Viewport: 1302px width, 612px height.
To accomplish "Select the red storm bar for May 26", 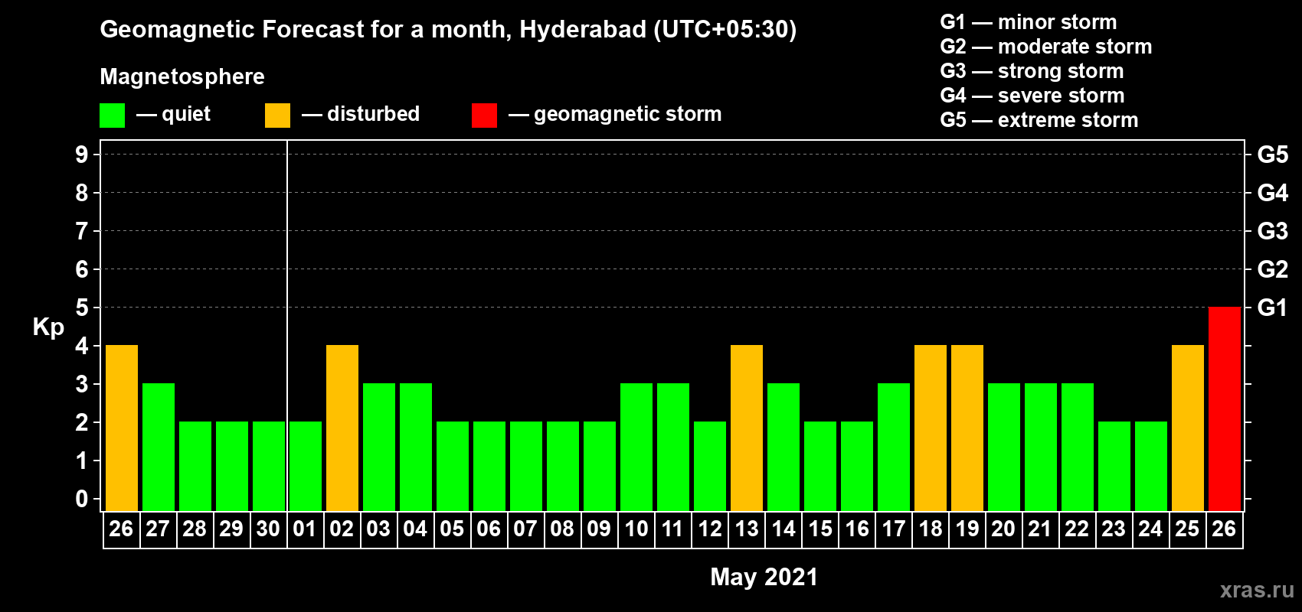I will pyautogui.click(x=1225, y=409).
